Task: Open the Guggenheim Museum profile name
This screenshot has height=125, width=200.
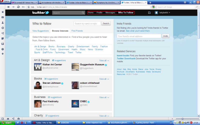Action: click(92, 64)
